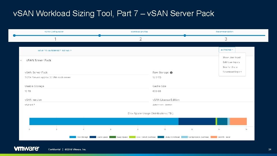The height and width of the screenshot is (156, 277).
Task: Go to step 3 Recommendation
Action: click(x=224, y=32)
